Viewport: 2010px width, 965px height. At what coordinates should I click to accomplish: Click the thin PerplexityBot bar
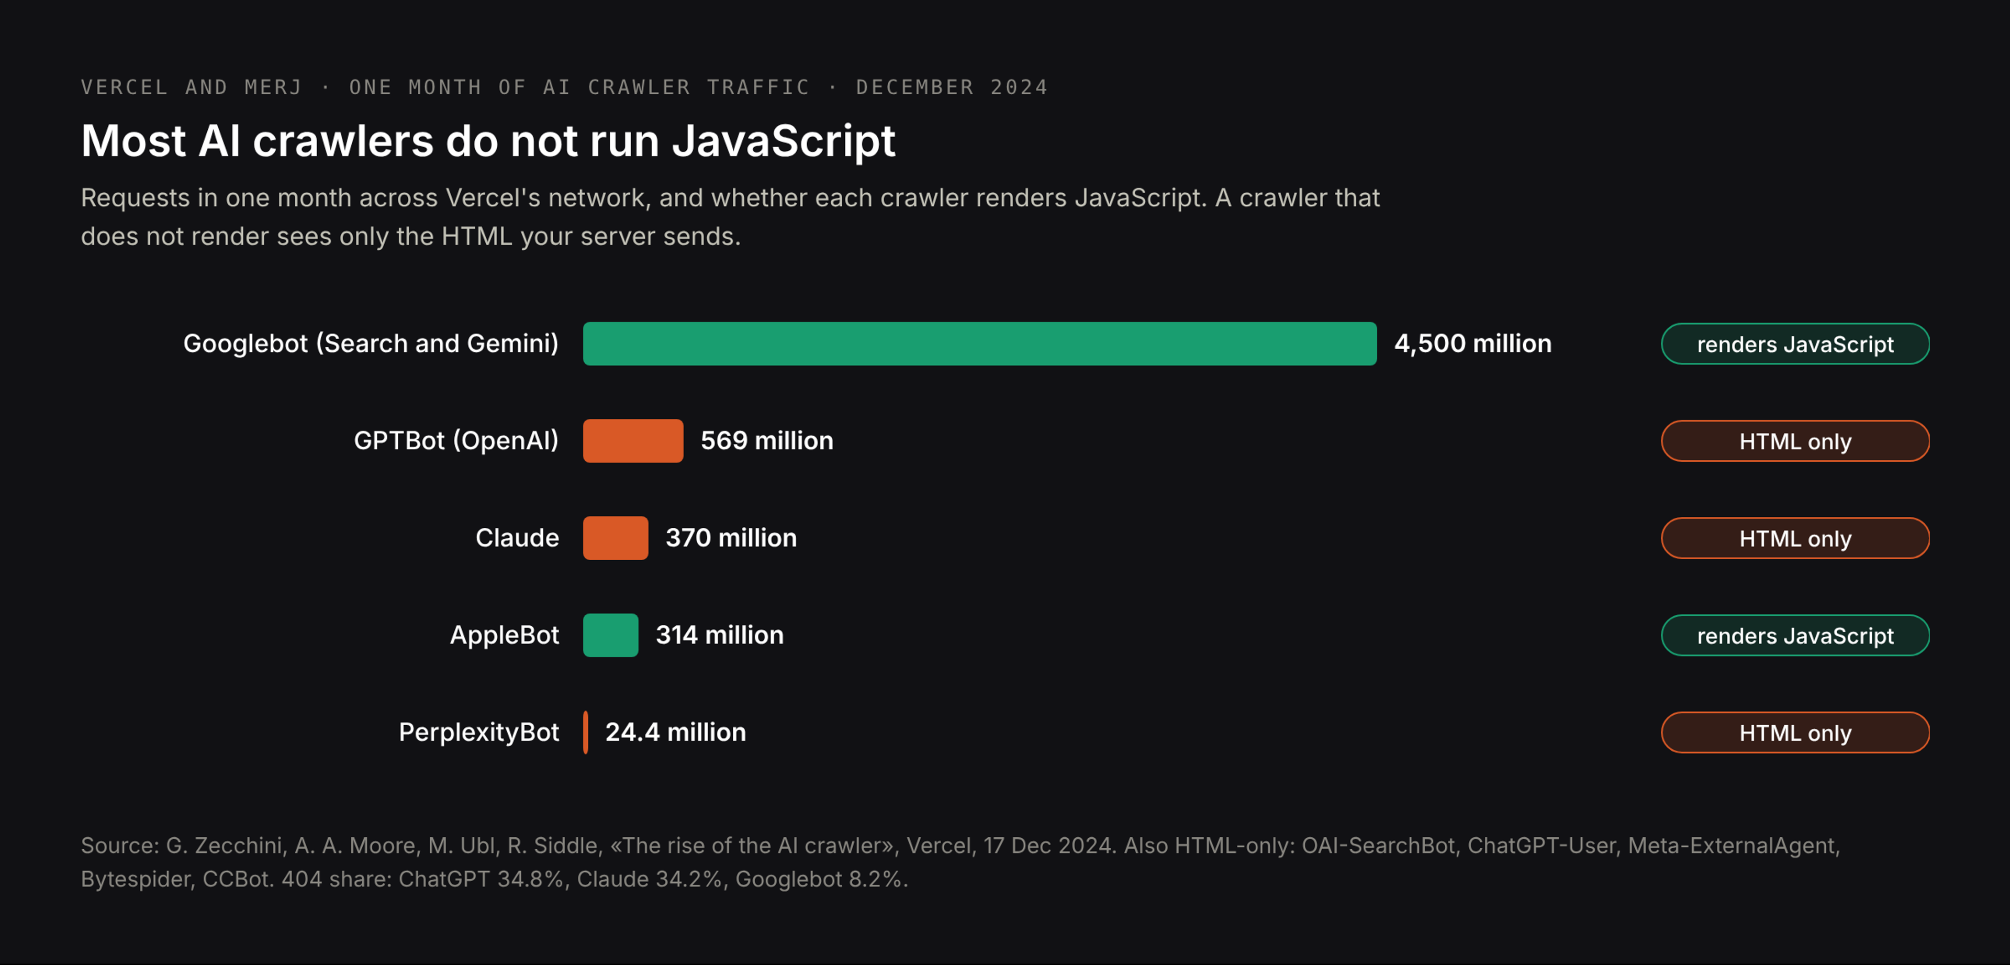(x=585, y=733)
